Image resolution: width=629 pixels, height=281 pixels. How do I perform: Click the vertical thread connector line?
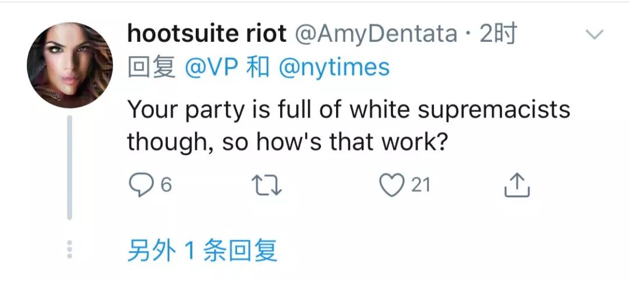[69, 167]
